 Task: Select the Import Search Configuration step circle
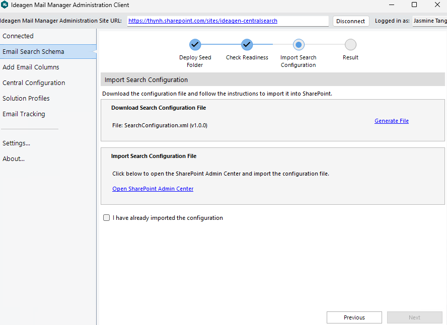tap(299, 45)
